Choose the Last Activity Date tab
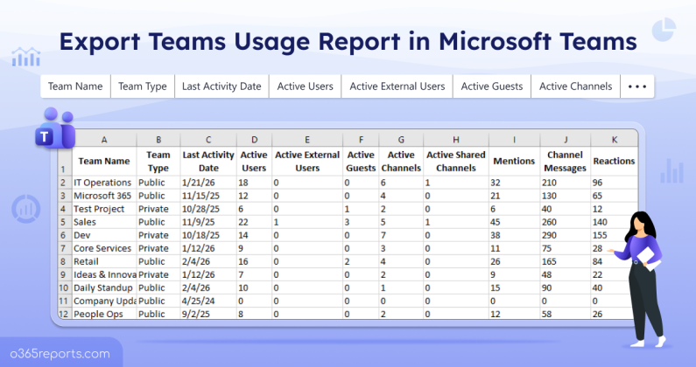The width and height of the screenshot is (696, 367). (x=221, y=87)
